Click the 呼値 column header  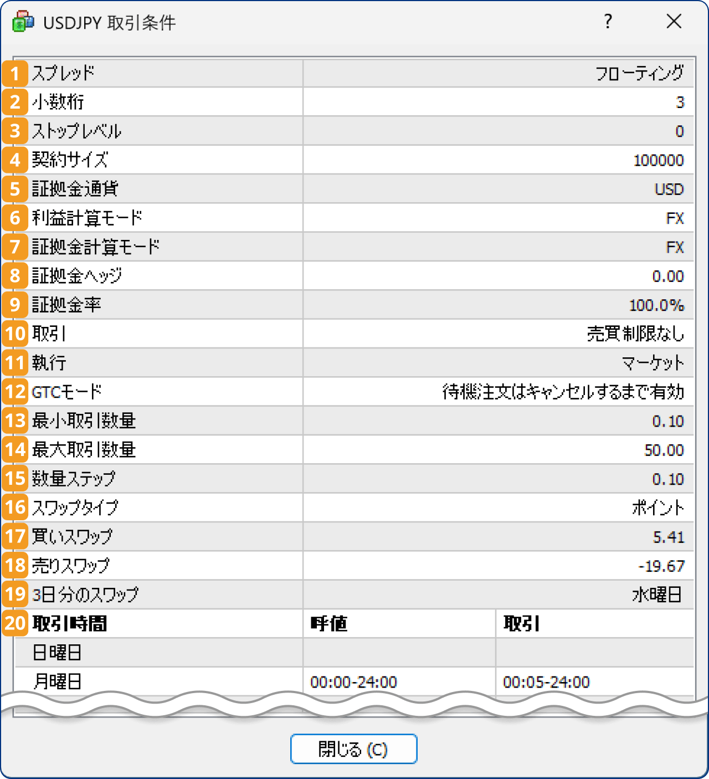[x=330, y=624]
